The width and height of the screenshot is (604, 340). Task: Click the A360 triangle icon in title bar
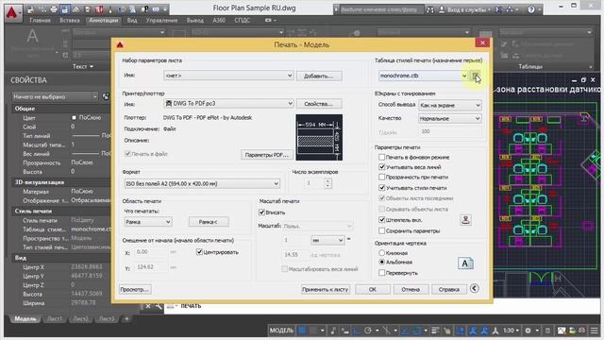510,9
